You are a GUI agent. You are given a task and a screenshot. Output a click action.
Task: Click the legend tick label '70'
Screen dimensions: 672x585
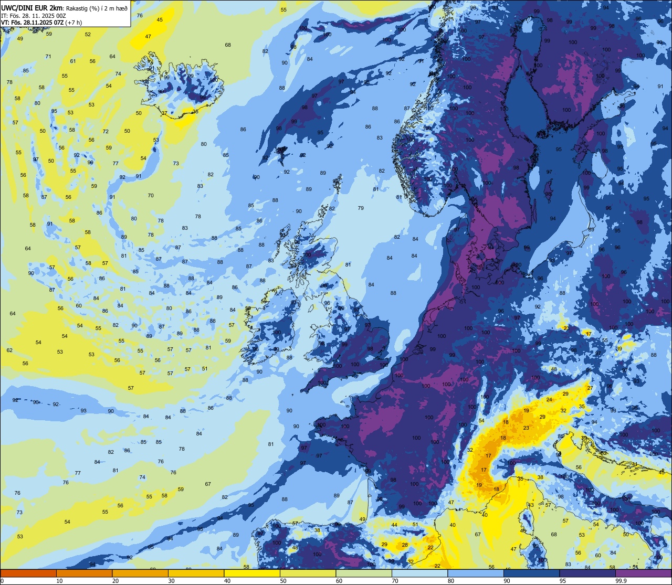click(395, 581)
